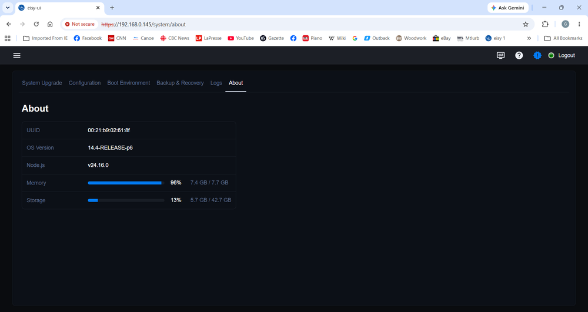Open the hamburger navigation menu
This screenshot has width=588, height=312.
point(17,55)
